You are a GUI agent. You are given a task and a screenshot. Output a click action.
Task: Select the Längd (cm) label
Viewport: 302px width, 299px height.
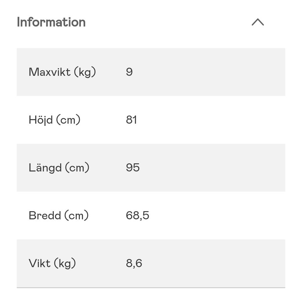tap(59, 168)
